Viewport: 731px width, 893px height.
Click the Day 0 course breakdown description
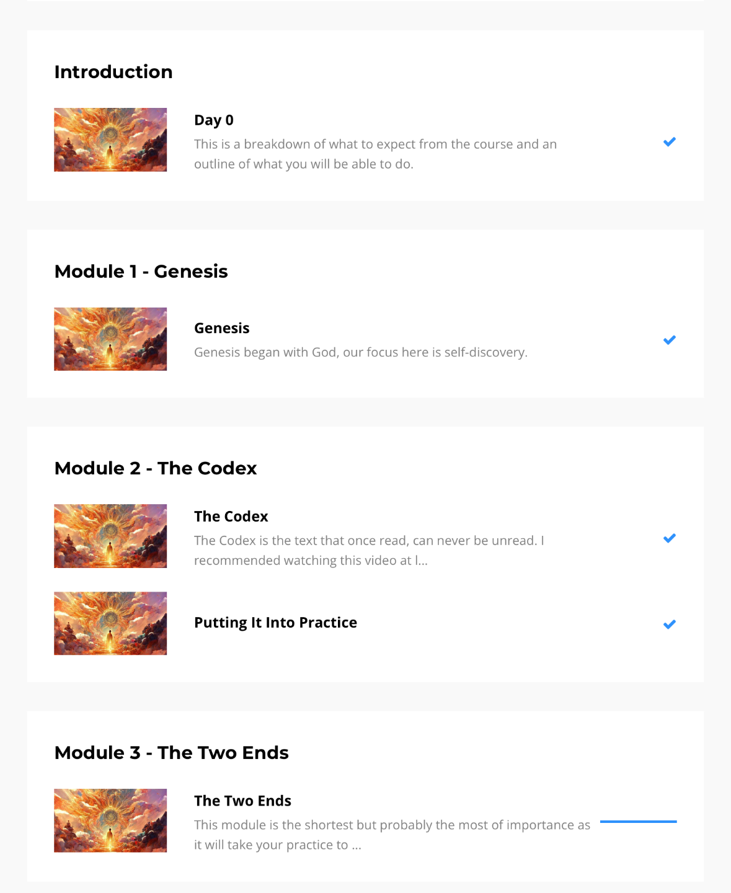[375, 154]
